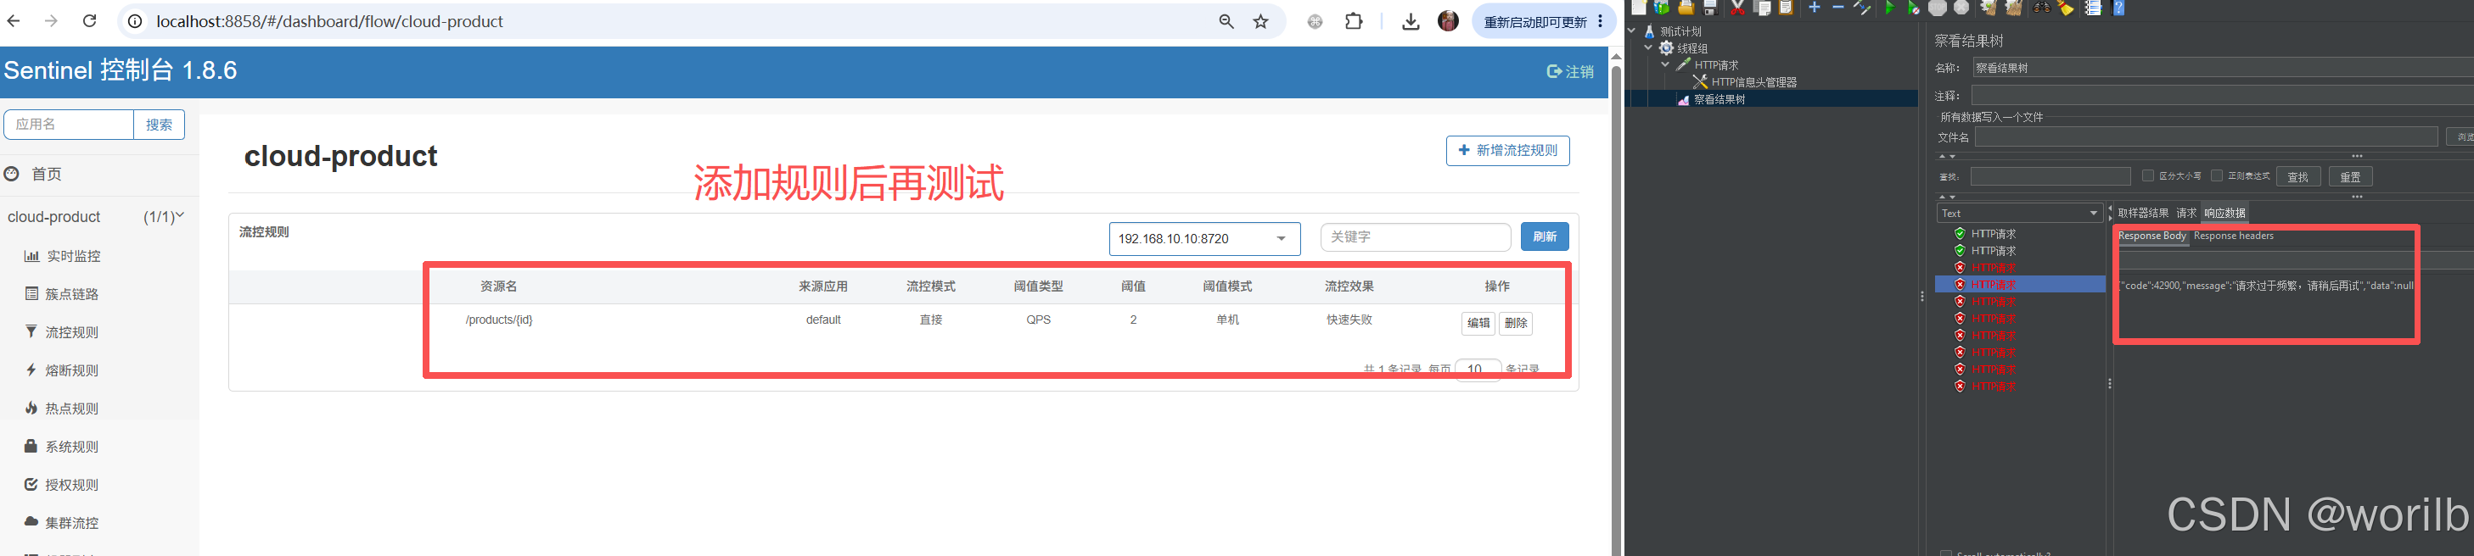Start the test with the green play icon
Screen dimensions: 2474x556
(x=1890, y=7)
